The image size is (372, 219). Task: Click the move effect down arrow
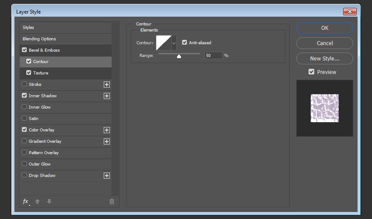coord(49,201)
